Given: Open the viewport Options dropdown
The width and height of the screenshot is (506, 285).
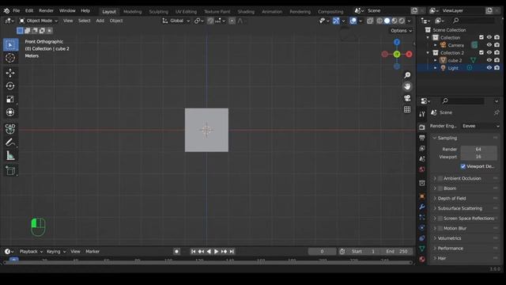Looking at the screenshot, I should pos(401,31).
